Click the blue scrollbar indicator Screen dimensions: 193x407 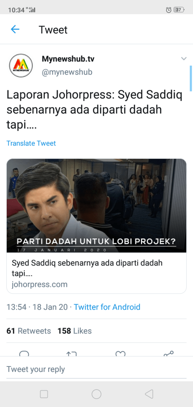pos(191,78)
